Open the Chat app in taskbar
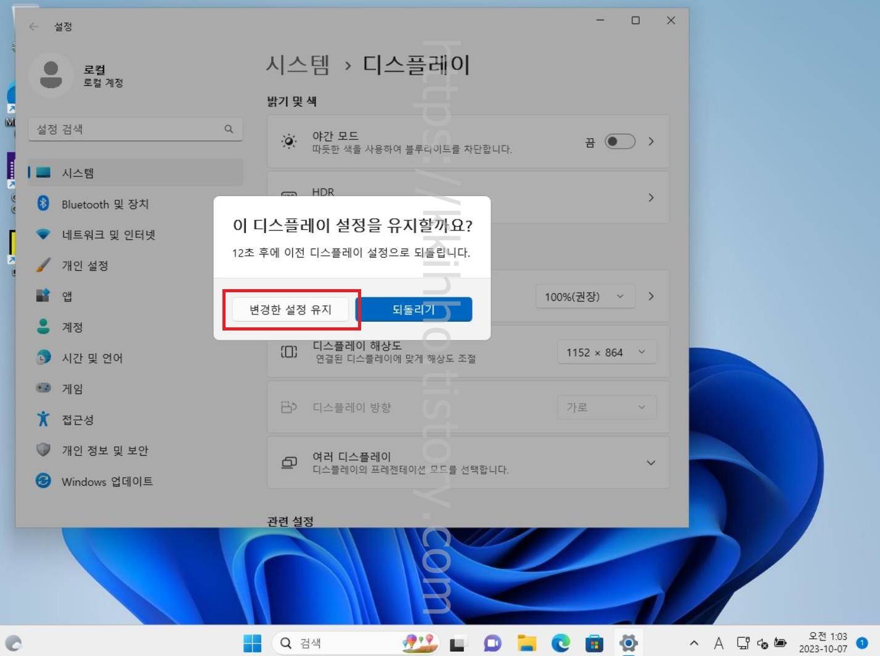This screenshot has width=880, height=656. [492, 643]
